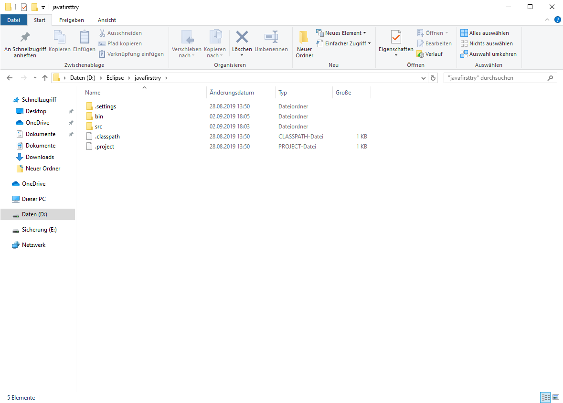Open the help question mark icon
Screen dimensions: 563x403
(558, 20)
